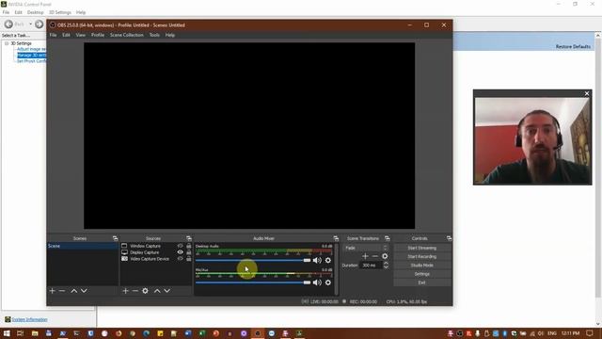The width and height of the screenshot is (602, 339).
Task: Toggle lock on Display Capture source
Action: tap(188, 252)
